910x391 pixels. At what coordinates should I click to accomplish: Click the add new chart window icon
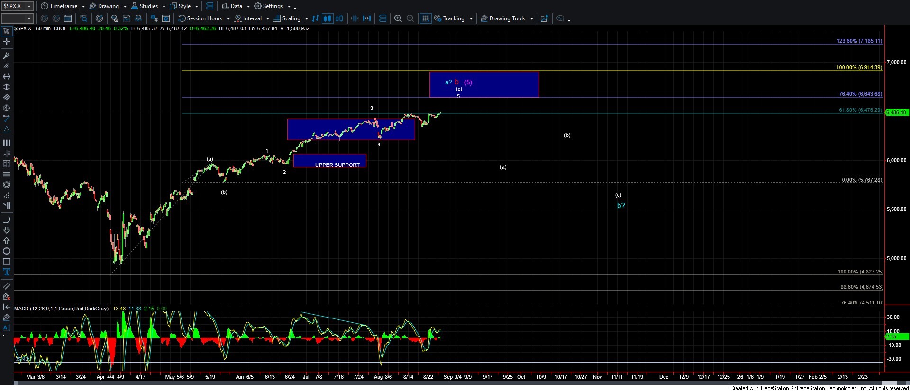pos(544,18)
